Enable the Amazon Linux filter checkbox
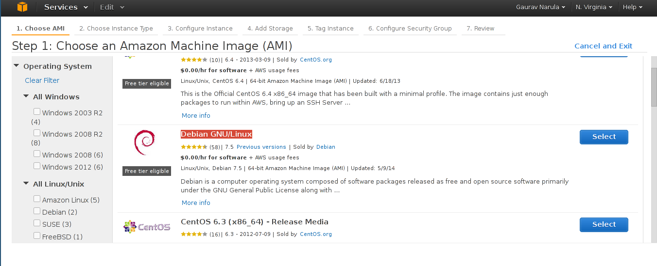Screen dimensions: 657x266 pyautogui.click(x=37, y=199)
